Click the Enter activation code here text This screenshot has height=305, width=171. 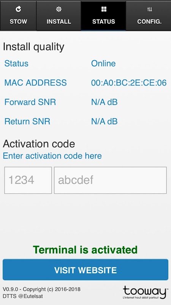pyautogui.click(x=52, y=156)
